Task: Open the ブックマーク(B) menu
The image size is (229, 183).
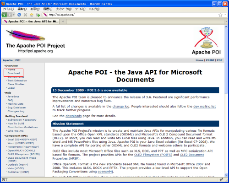Action: click(x=64, y=9)
